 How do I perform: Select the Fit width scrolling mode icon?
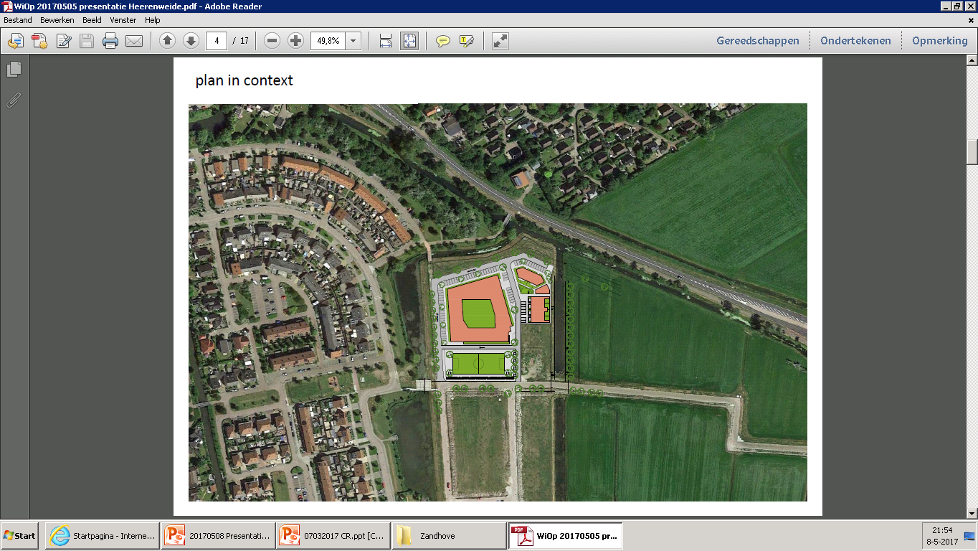click(x=385, y=41)
